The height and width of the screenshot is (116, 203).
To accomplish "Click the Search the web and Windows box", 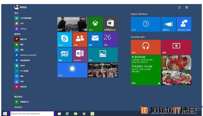I will (x=32, y=114).
